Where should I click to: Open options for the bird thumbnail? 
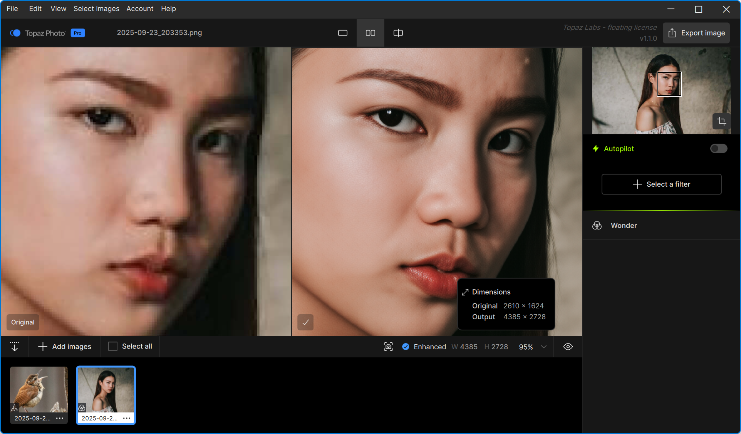click(x=60, y=418)
